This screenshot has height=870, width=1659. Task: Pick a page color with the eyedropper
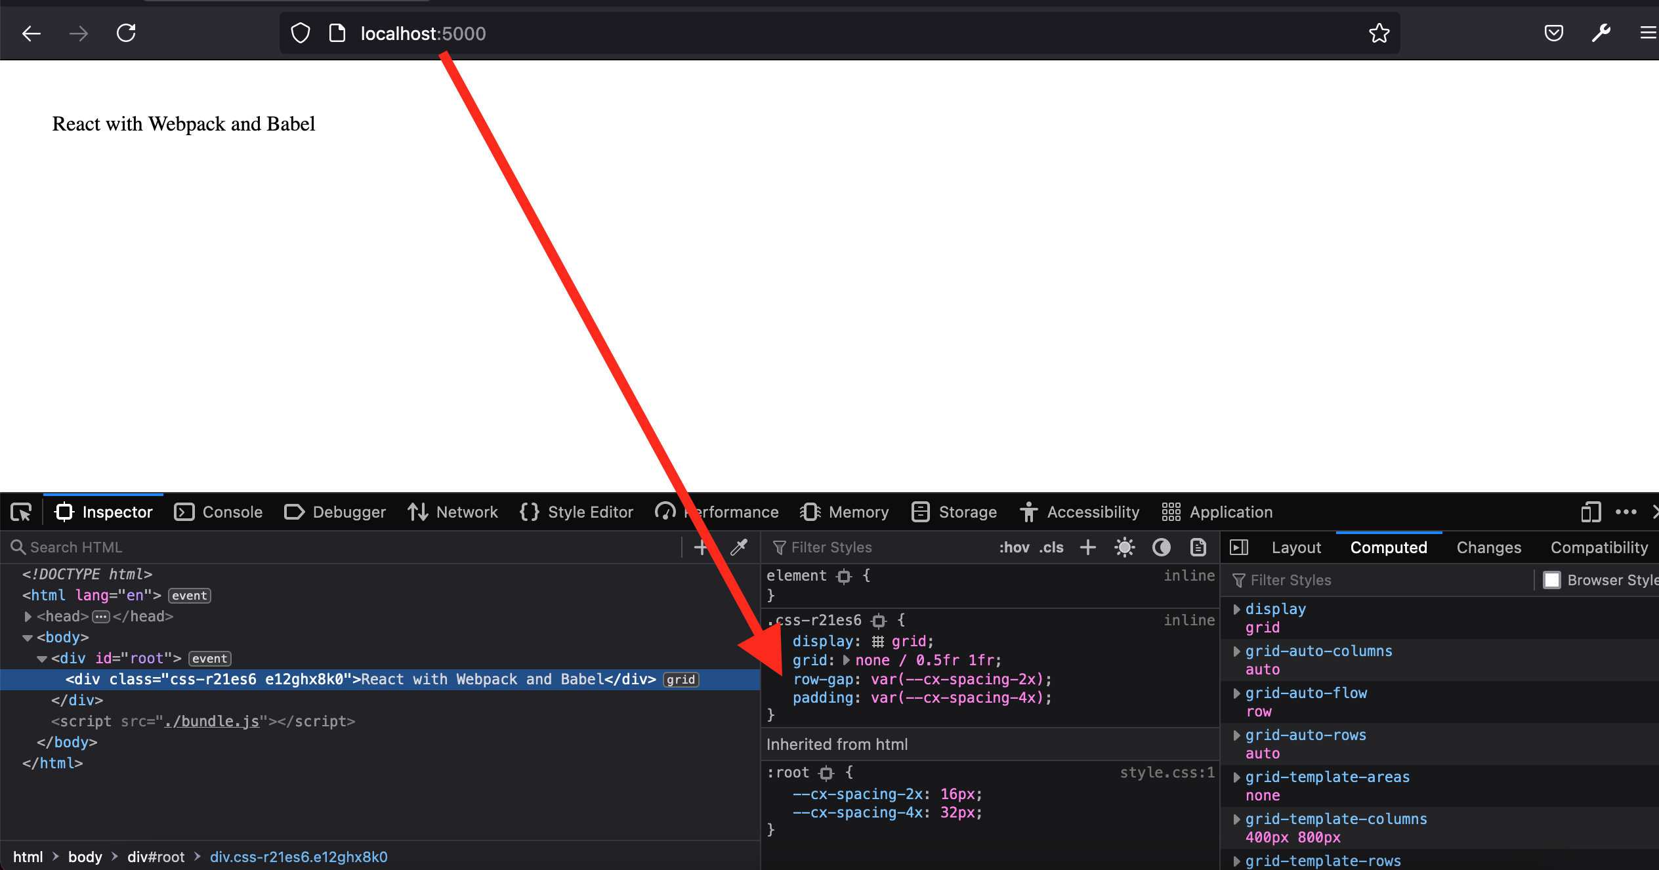(x=739, y=547)
